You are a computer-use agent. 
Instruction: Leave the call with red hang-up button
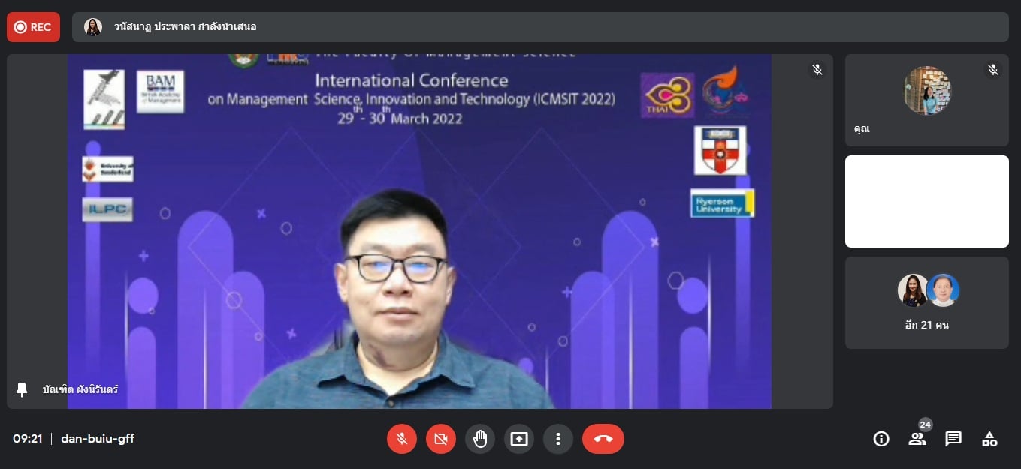[603, 439]
